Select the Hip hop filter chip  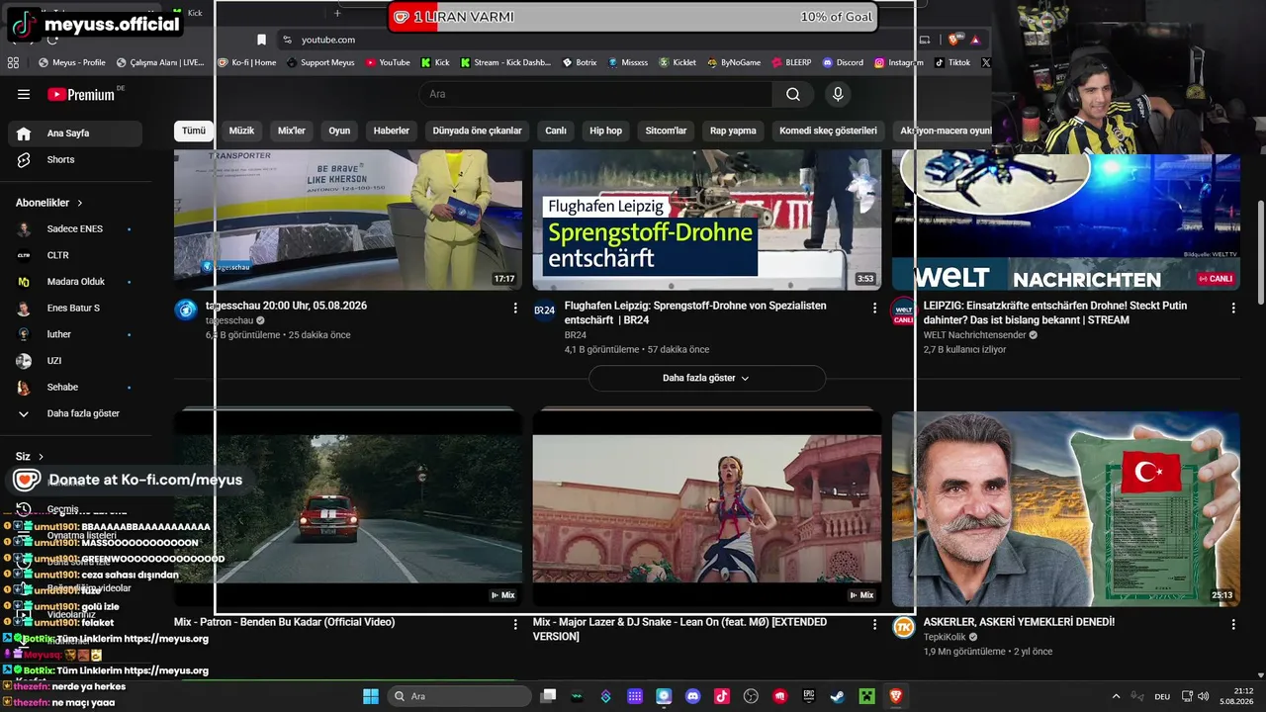pos(606,131)
